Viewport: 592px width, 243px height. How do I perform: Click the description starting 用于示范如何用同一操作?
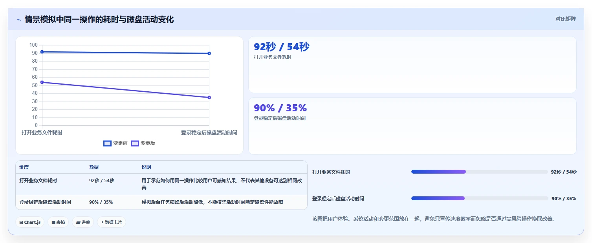pyautogui.click(x=222, y=184)
